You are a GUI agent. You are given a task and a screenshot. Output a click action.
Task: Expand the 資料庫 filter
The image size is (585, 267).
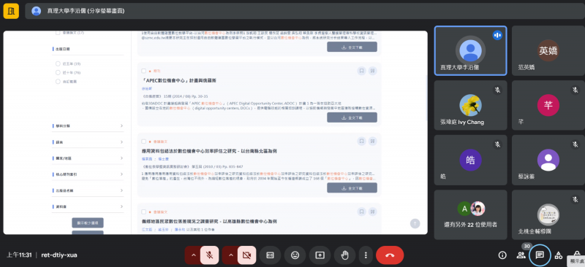88,206
